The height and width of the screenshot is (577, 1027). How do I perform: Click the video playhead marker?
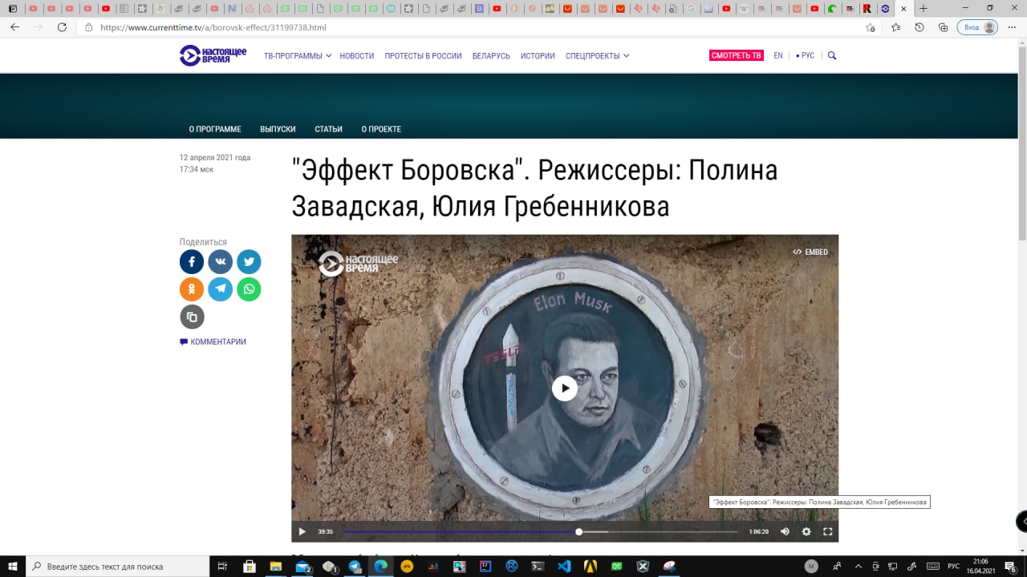(x=578, y=531)
